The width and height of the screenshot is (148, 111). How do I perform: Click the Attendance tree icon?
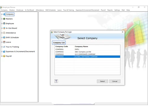(4, 33)
